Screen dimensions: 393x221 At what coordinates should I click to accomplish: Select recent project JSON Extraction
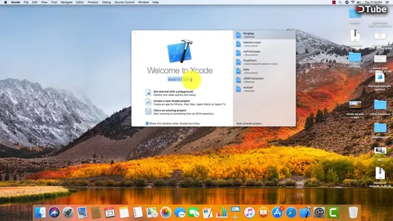(265, 80)
